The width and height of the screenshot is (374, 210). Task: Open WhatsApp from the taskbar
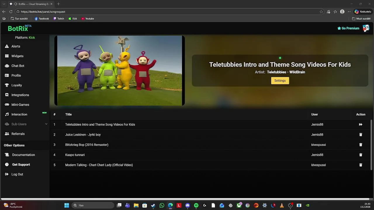coord(162,205)
